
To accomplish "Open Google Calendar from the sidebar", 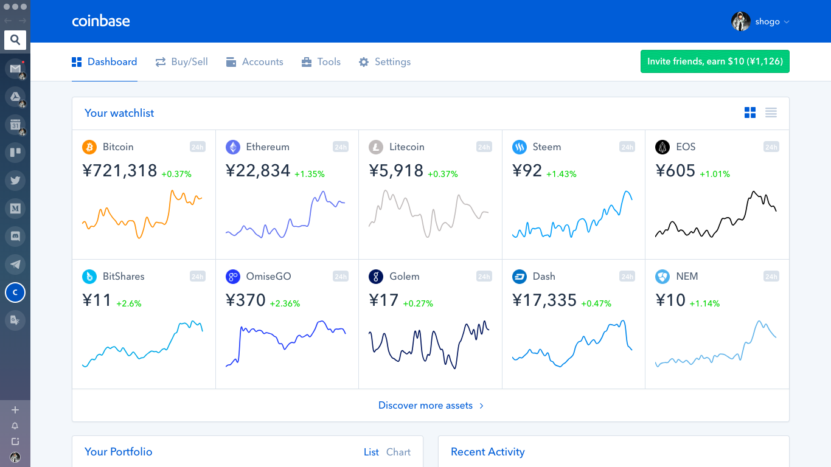I will pyautogui.click(x=15, y=125).
